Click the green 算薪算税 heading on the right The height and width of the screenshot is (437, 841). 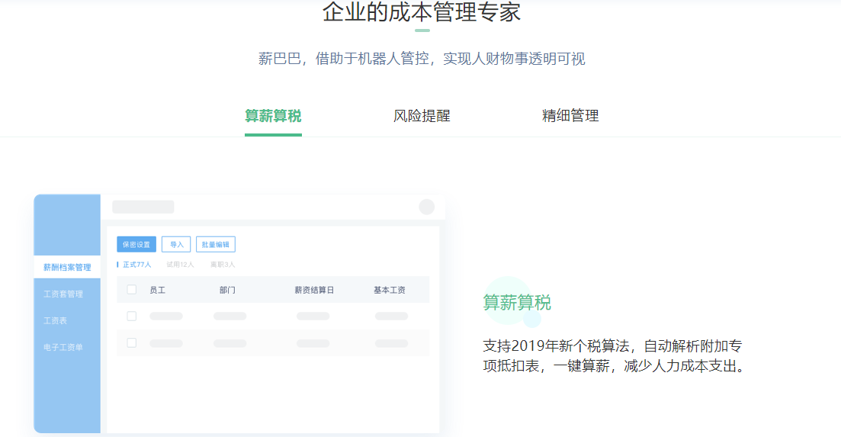517,303
